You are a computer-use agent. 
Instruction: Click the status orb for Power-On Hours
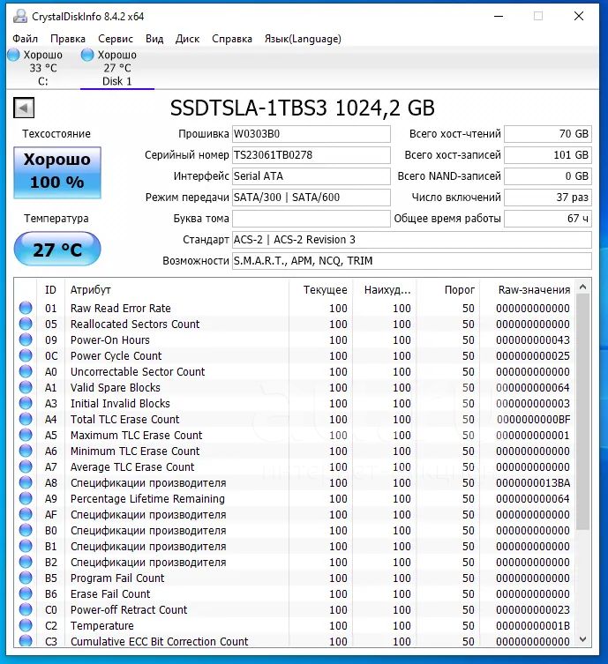pyautogui.click(x=26, y=339)
